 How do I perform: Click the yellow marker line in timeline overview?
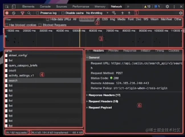[x=80, y=38]
